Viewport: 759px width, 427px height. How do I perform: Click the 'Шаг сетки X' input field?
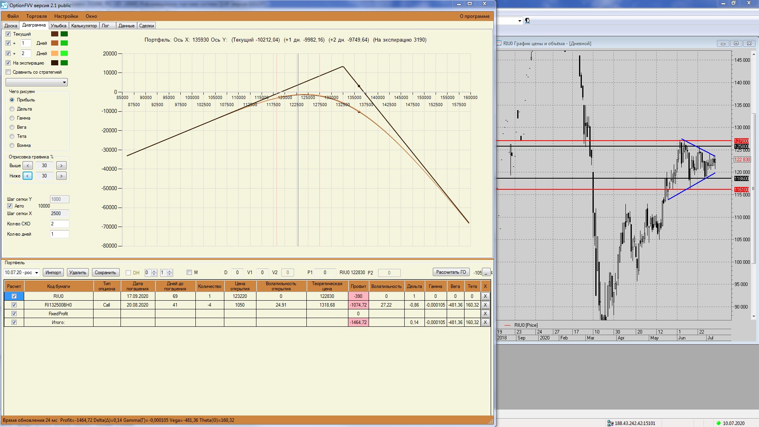click(59, 213)
